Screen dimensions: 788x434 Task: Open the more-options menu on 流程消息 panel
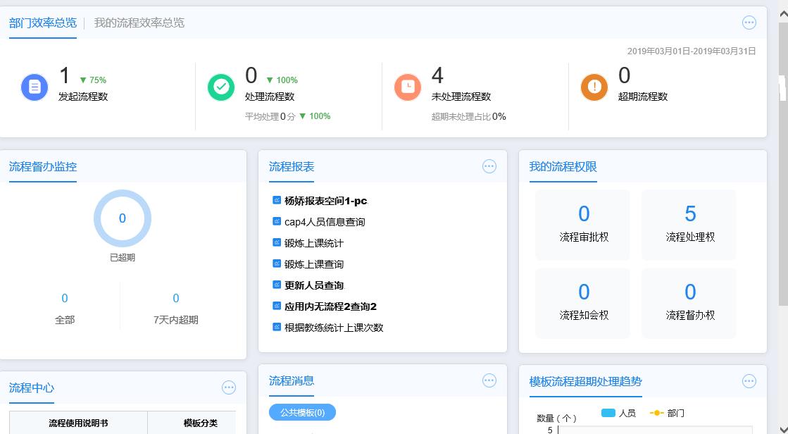[x=489, y=380]
